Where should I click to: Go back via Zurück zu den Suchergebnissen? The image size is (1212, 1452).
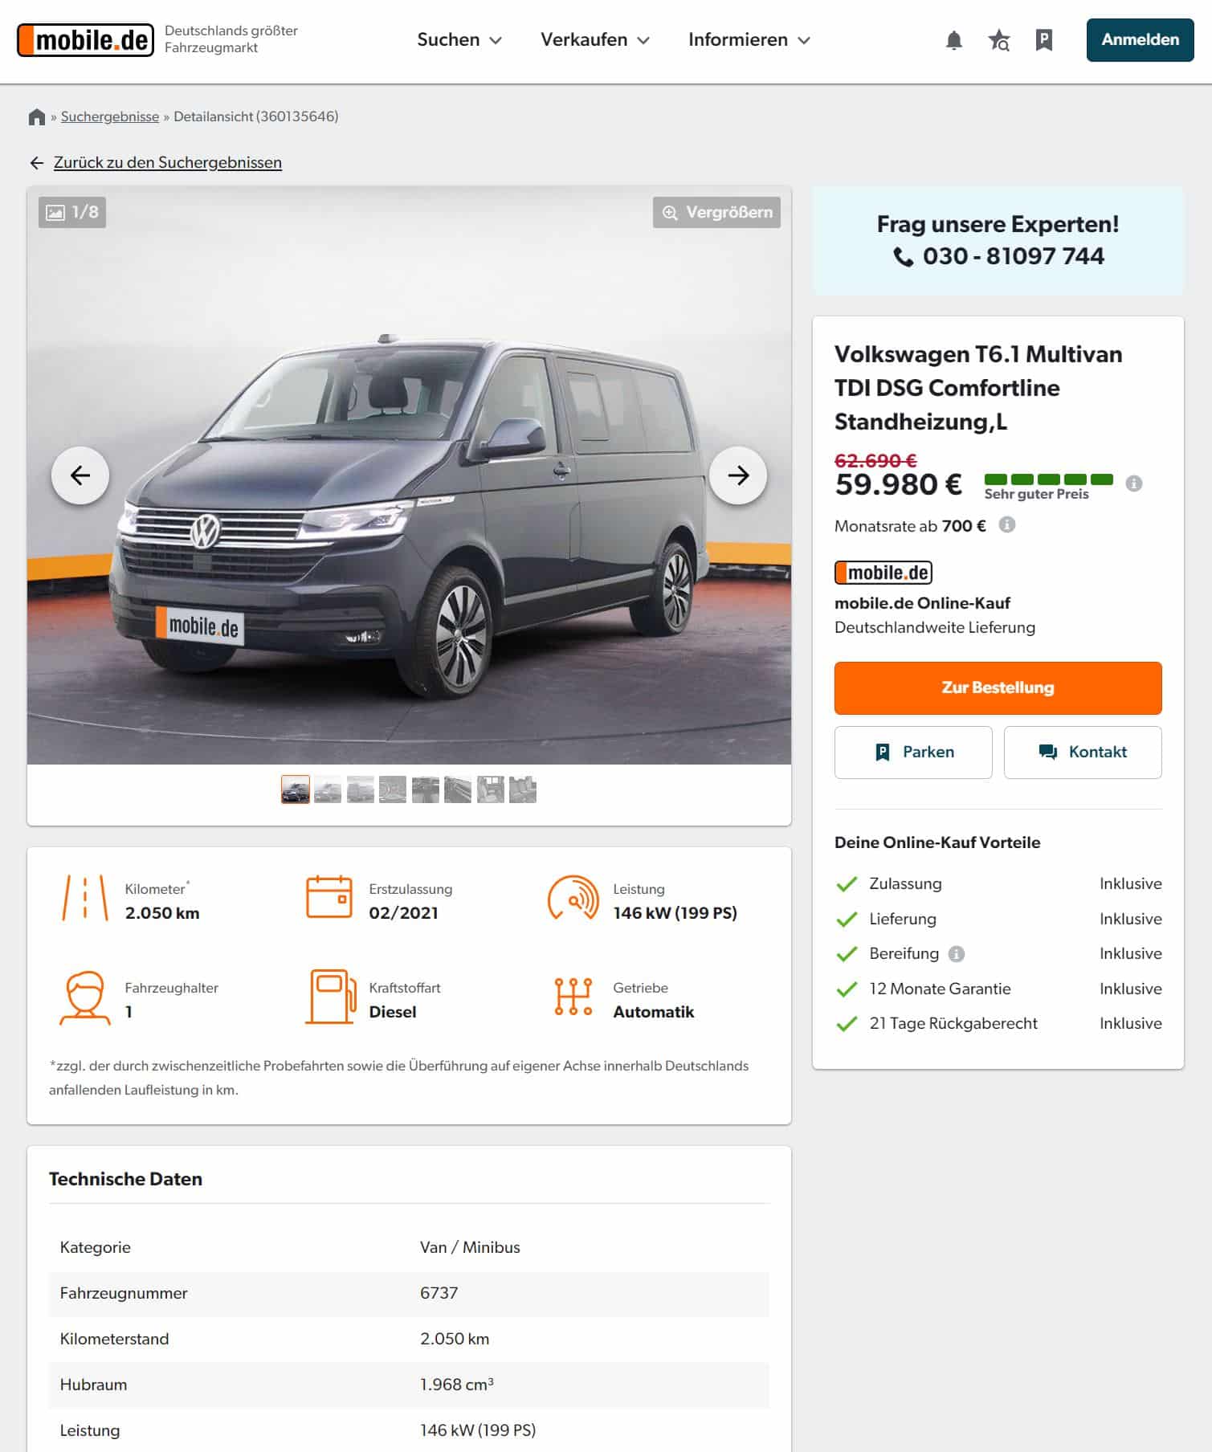[x=167, y=163]
